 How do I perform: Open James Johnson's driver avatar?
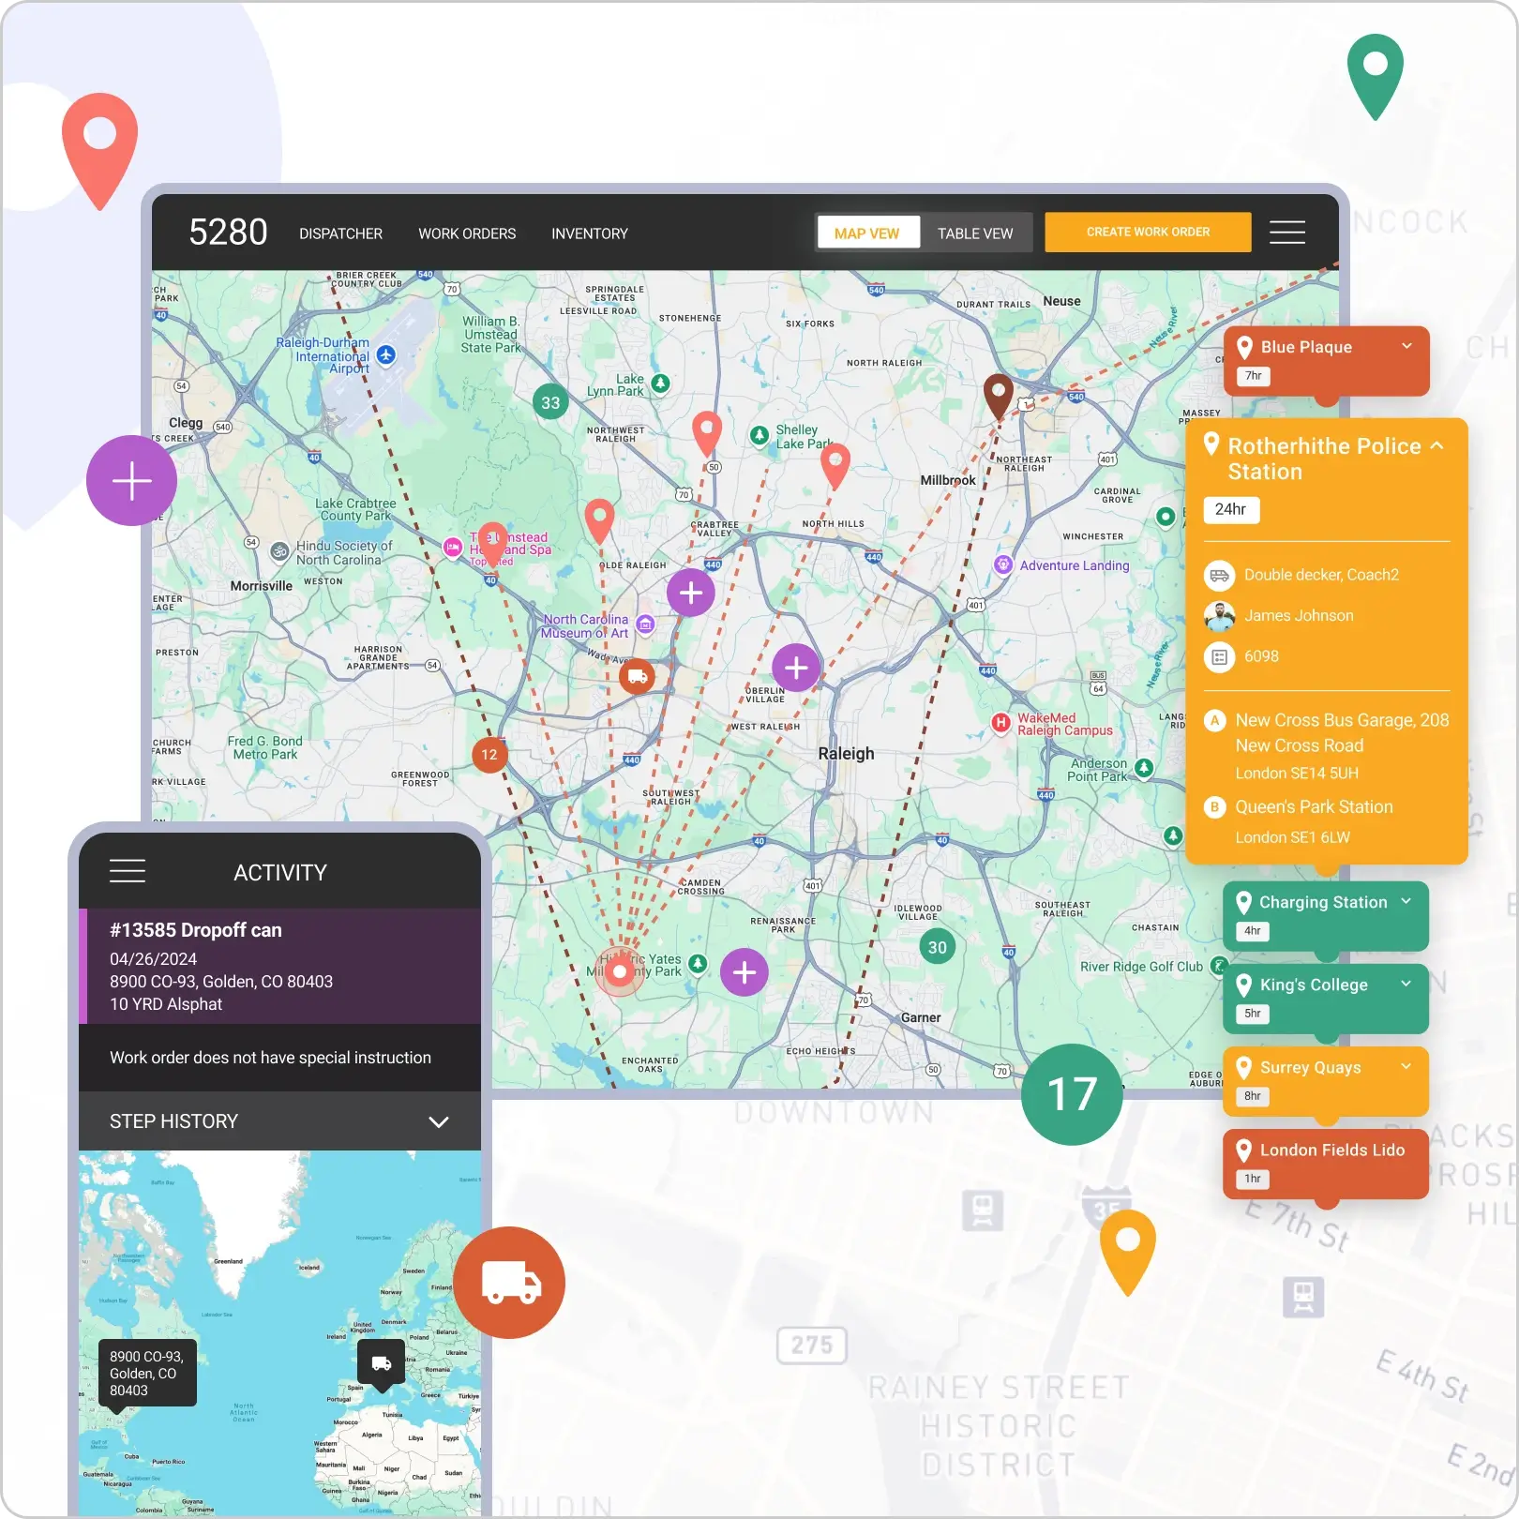pyautogui.click(x=1219, y=615)
